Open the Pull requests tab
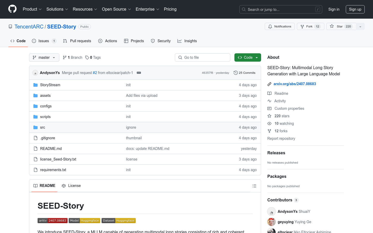 (x=77, y=41)
